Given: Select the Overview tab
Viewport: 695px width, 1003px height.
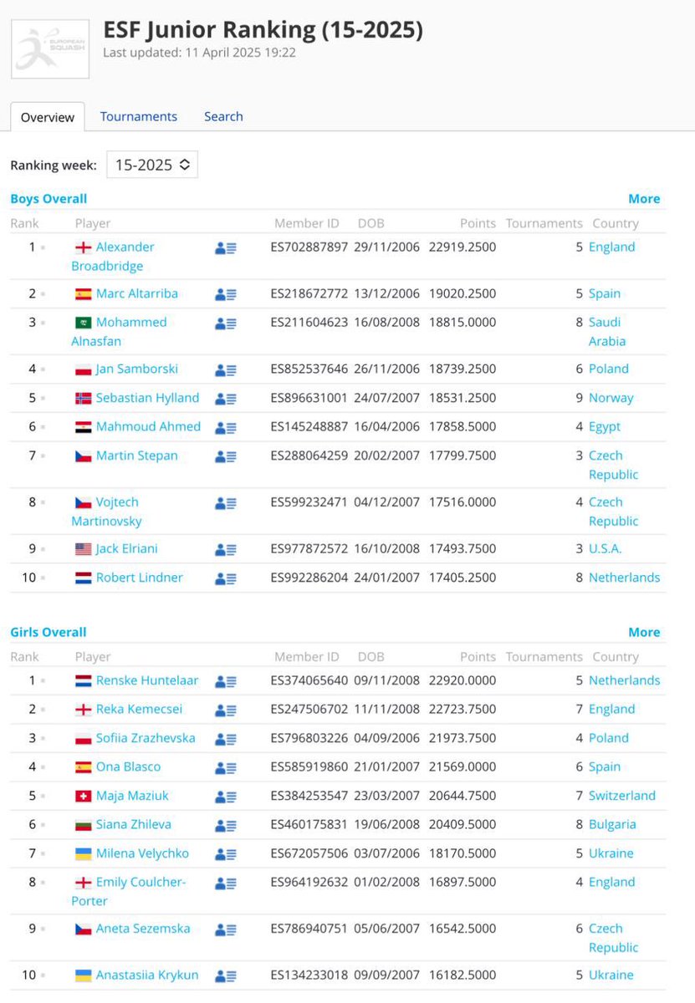Looking at the screenshot, I should tap(48, 117).
